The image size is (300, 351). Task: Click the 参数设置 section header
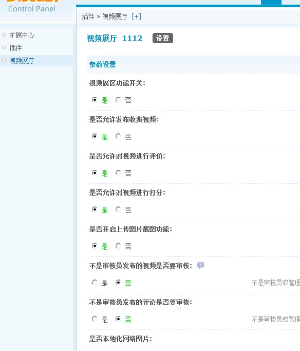pos(102,65)
